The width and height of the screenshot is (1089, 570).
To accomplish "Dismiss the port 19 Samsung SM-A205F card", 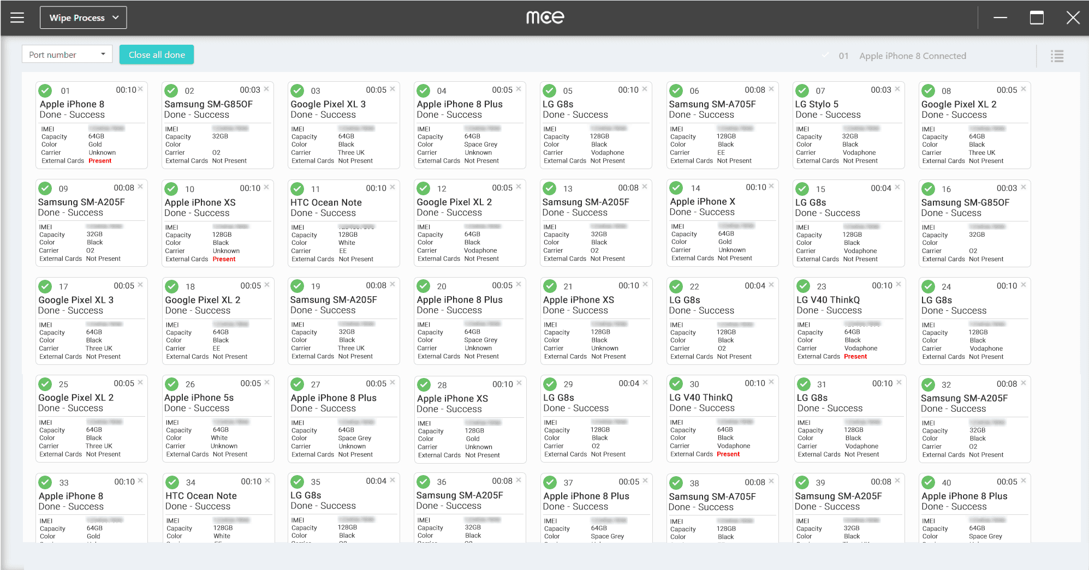I will pos(393,284).
